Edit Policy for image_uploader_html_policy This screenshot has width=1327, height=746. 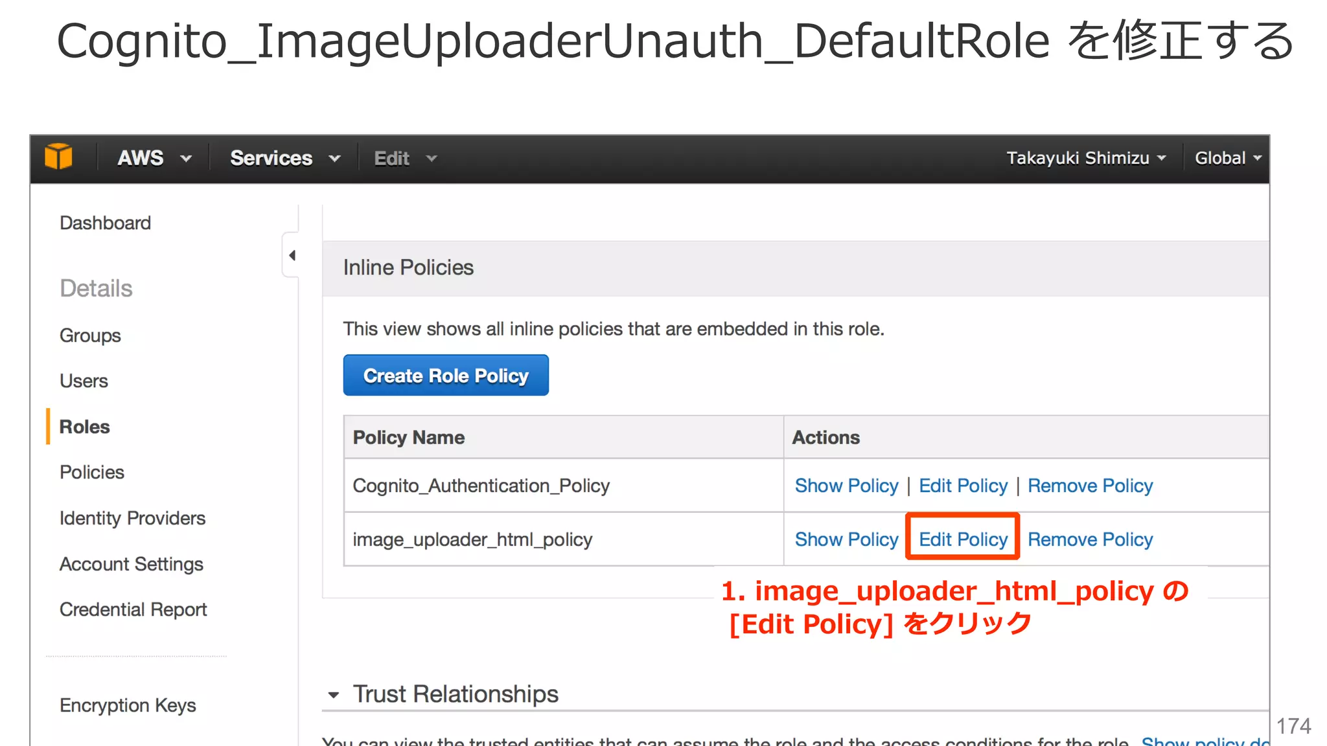pyautogui.click(x=963, y=539)
